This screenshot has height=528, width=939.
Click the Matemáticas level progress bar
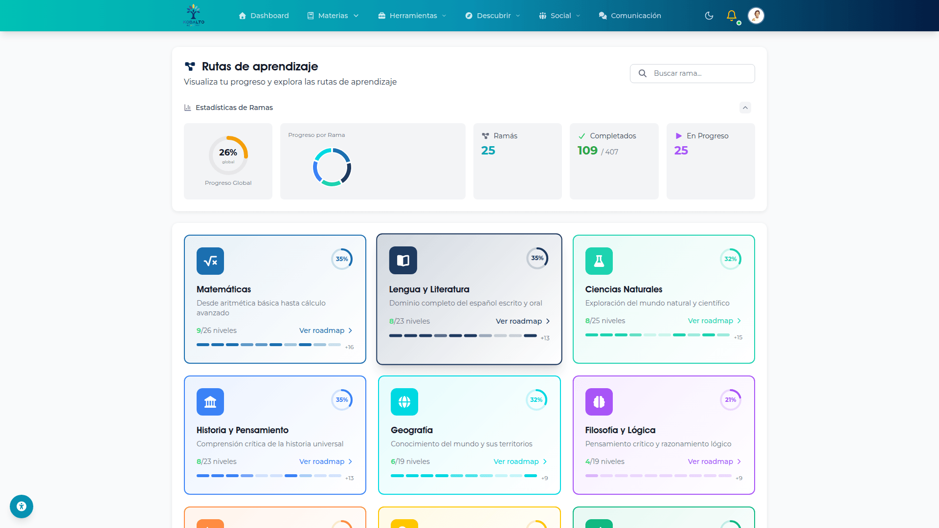point(269,345)
